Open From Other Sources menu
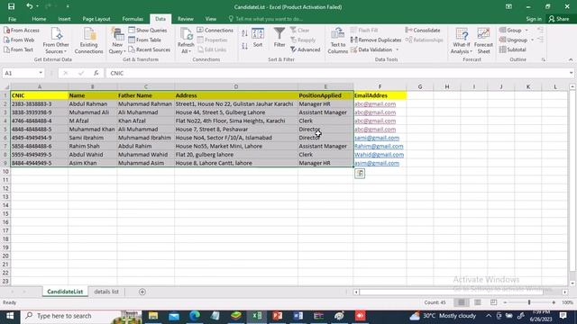 click(x=56, y=40)
